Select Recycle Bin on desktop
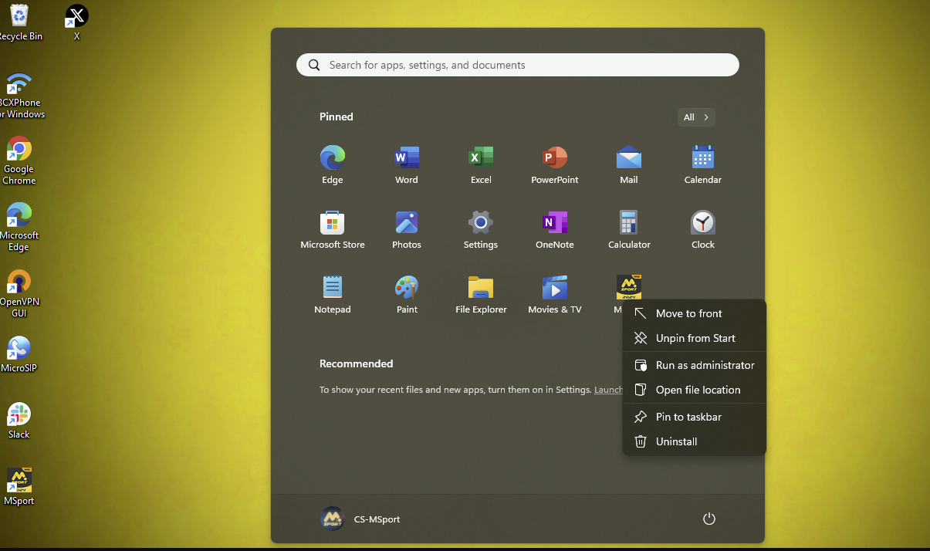Image resolution: width=930 pixels, height=551 pixels. pyautogui.click(x=19, y=22)
